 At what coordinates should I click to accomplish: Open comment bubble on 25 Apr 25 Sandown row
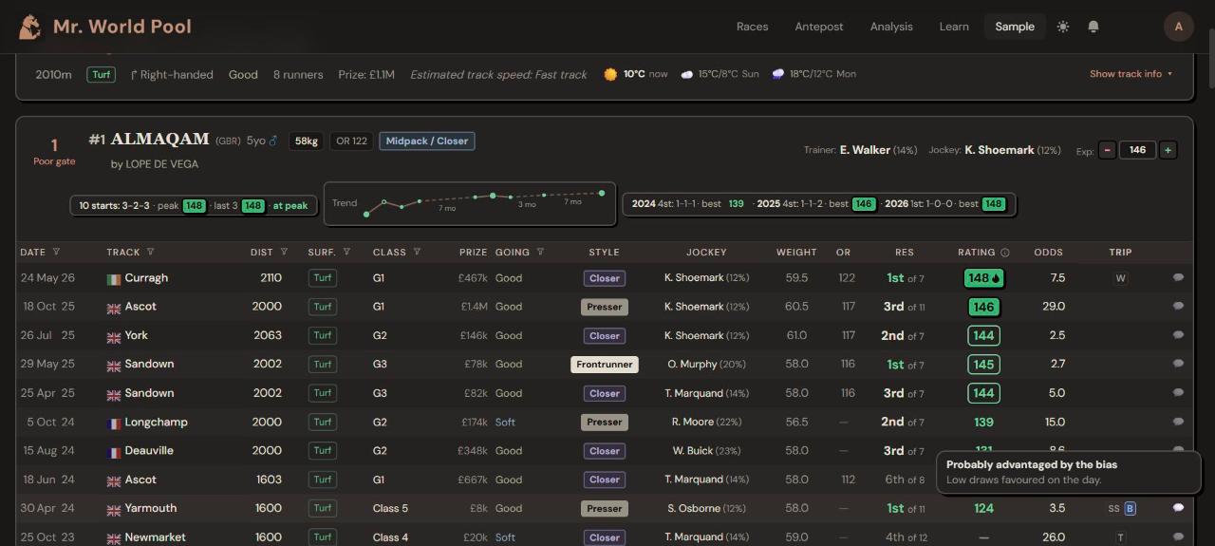pyautogui.click(x=1178, y=393)
